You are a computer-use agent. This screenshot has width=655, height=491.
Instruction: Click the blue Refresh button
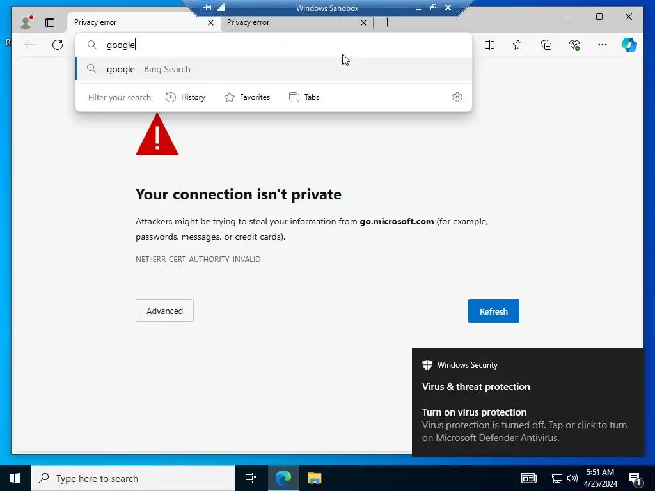click(x=493, y=311)
